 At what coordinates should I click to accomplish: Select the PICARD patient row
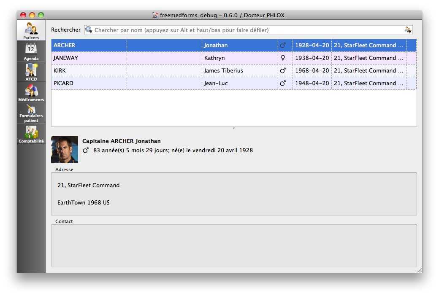click(x=63, y=83)
